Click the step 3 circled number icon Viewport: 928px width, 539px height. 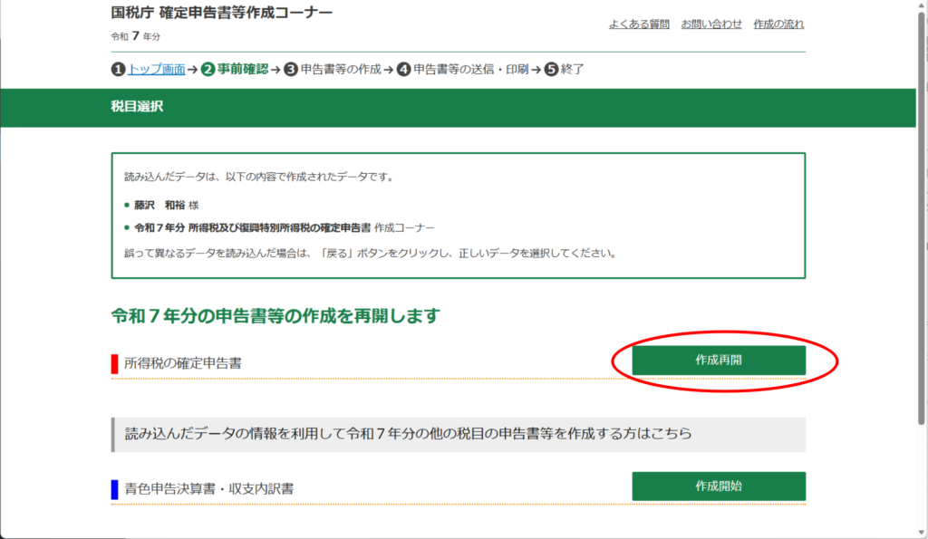coord(290,70)
